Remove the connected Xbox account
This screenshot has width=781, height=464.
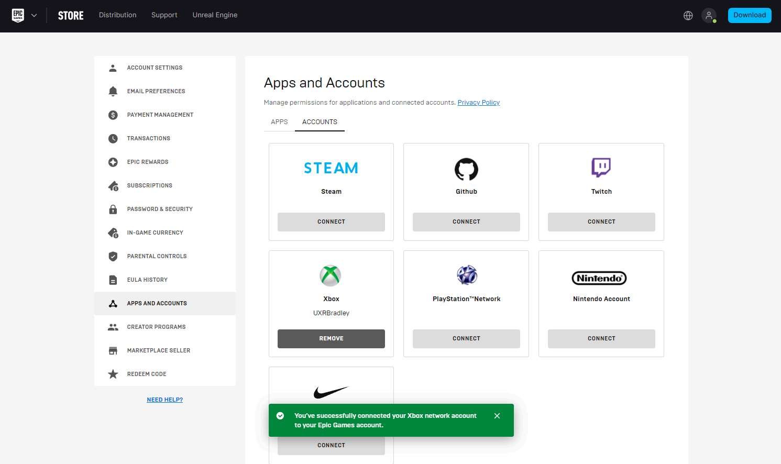point(331,339)
